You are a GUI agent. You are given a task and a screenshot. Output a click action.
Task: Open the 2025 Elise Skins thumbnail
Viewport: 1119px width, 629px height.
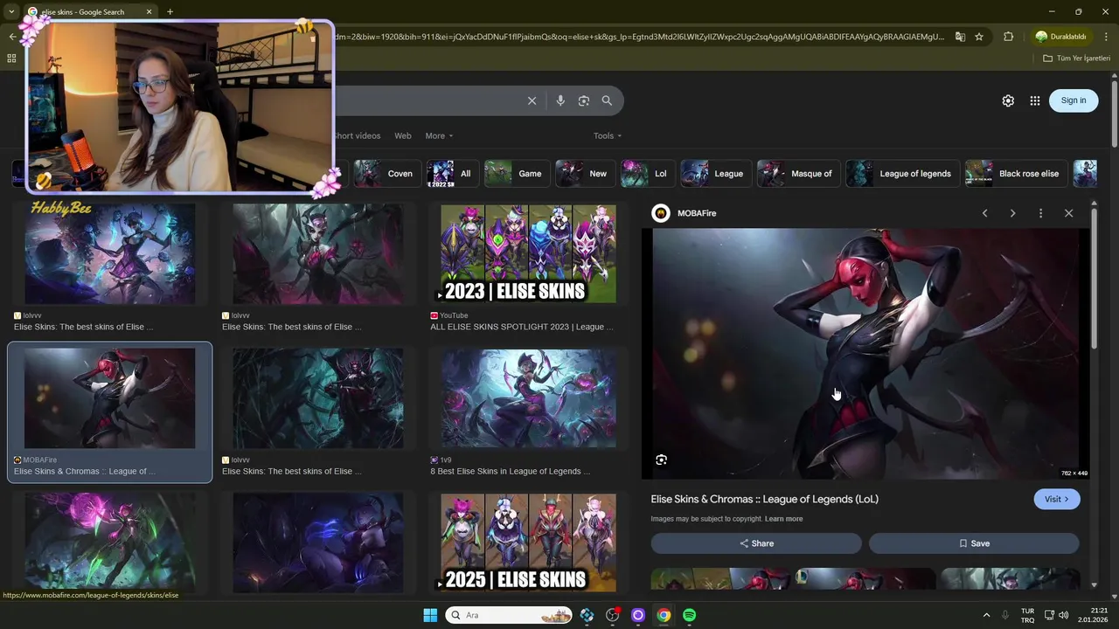(528, 543)
